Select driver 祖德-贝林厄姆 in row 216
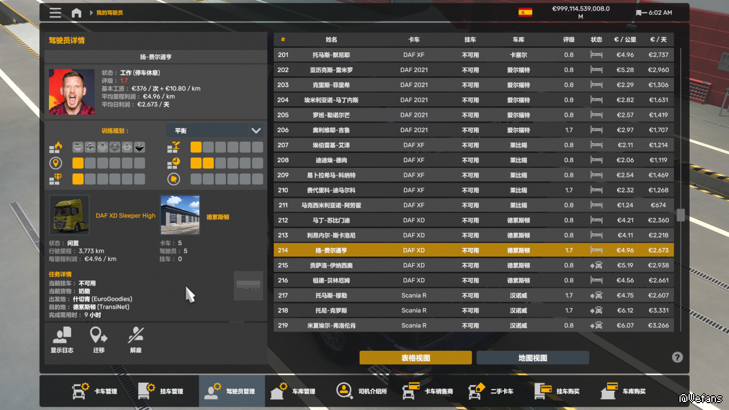 point(473,280)
